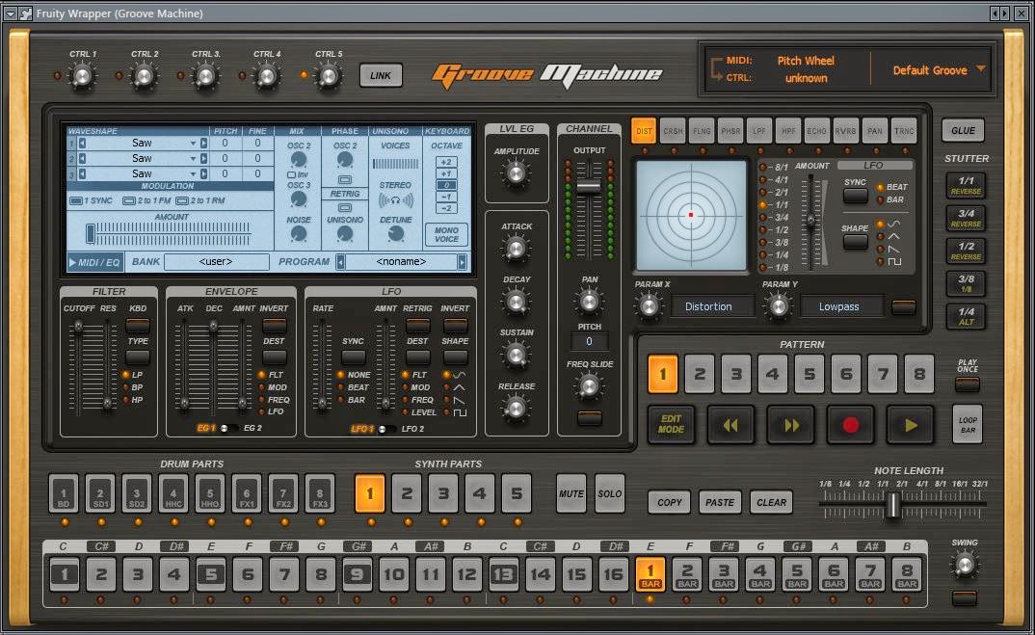Activate the RVRB effect slot
The height and width of the screenshot is (635, 1035).
pos(845,131)
